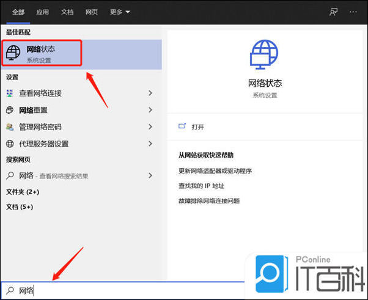
Task: Expand the 文档 (5+) category
Action: pyautogui.click(x=20, y=207)
